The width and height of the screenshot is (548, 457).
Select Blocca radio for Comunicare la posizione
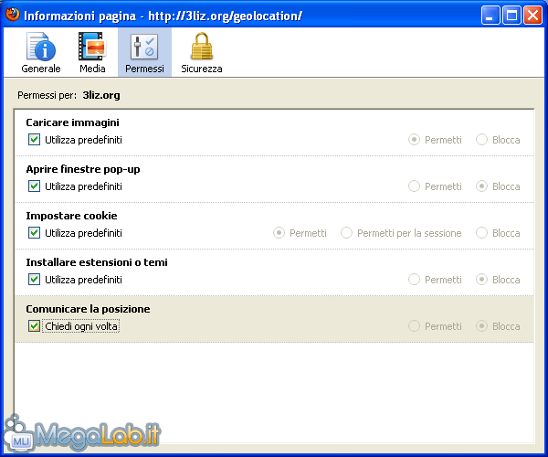[481, 326]
